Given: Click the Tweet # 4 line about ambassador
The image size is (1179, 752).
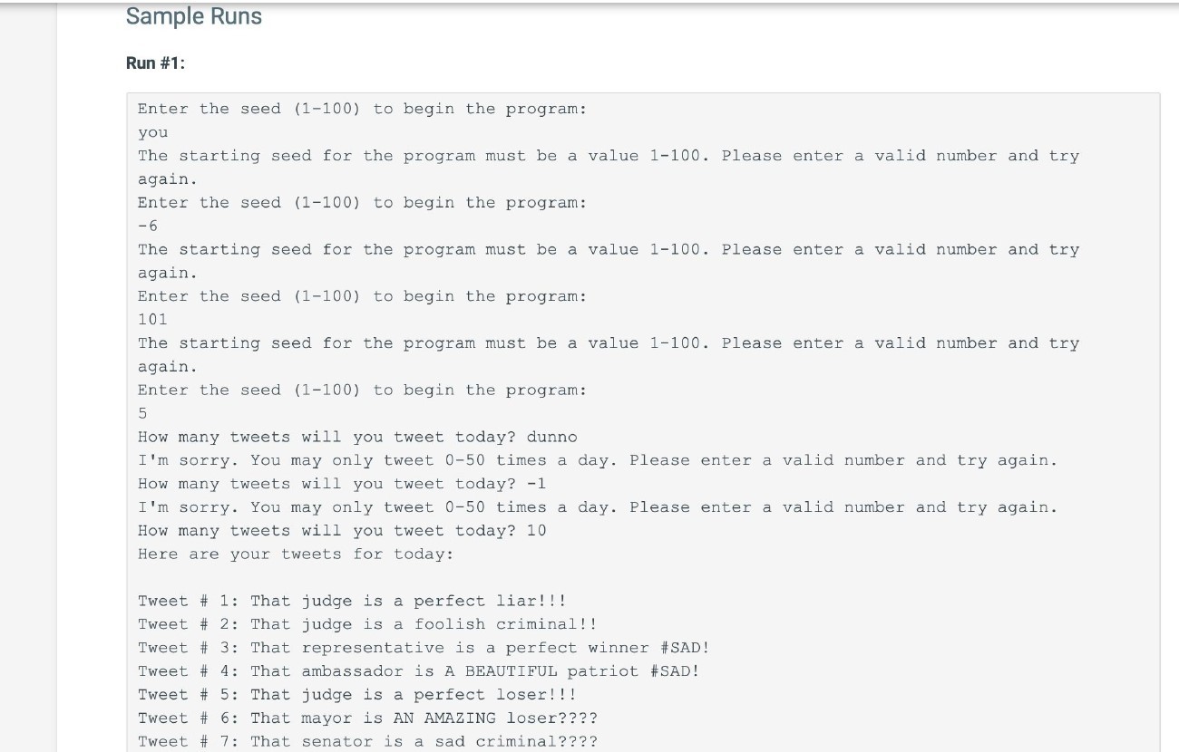Looking at the screenshot, I should point(418,671).
